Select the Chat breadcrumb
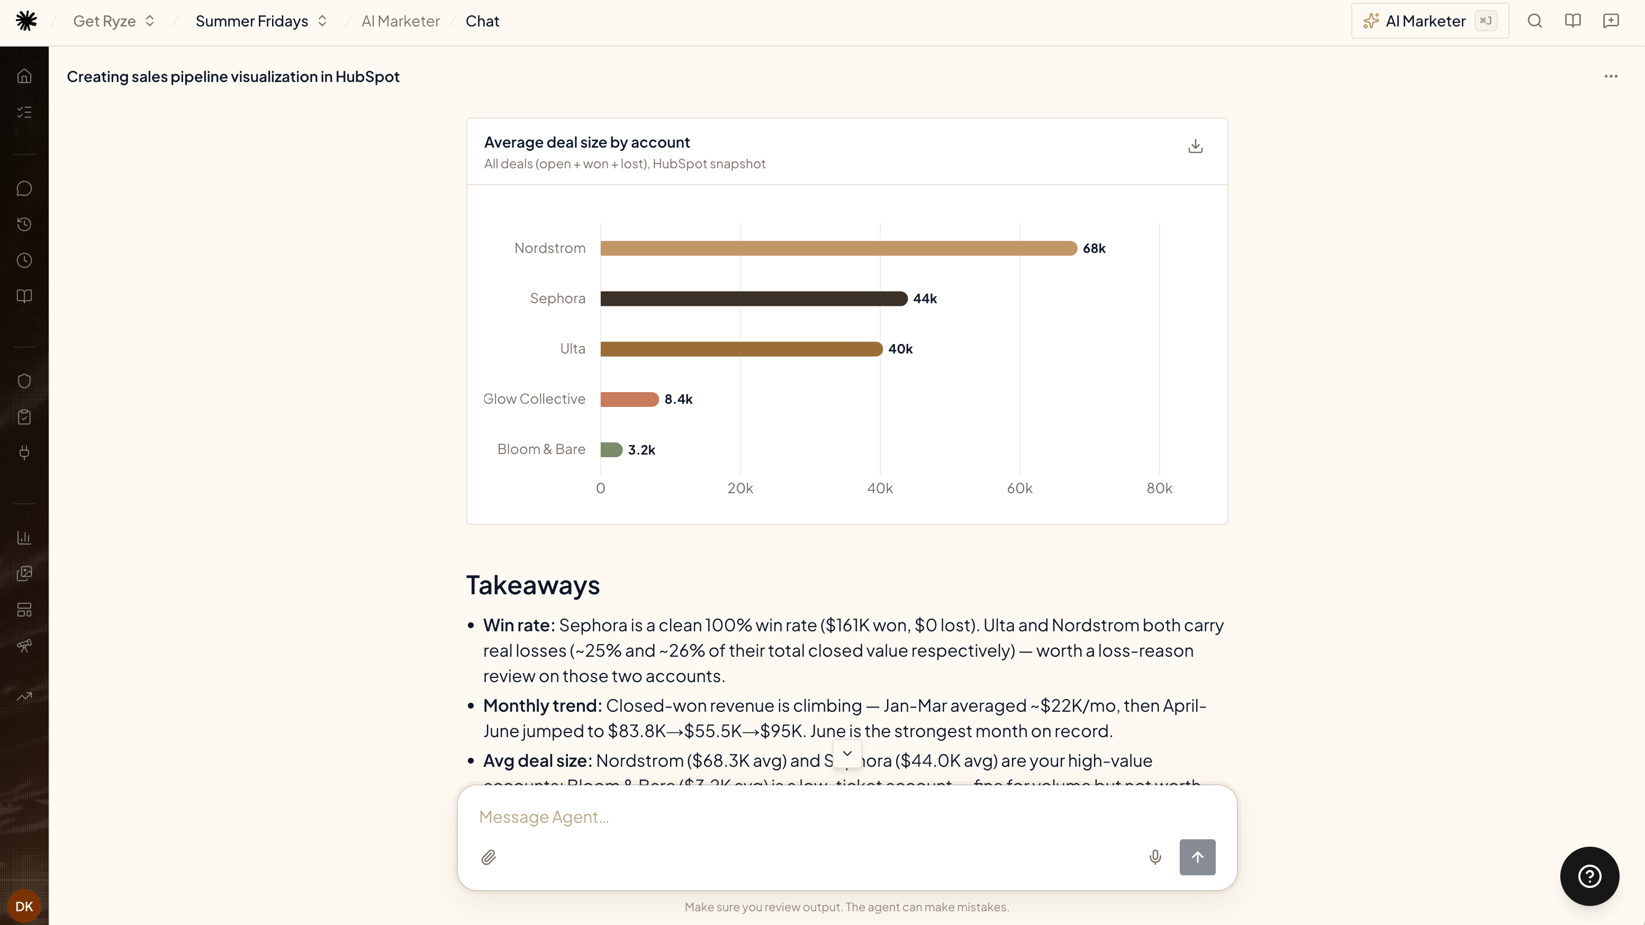The height and width of the screenshot is (925, 1645). [x=482, y=21]
